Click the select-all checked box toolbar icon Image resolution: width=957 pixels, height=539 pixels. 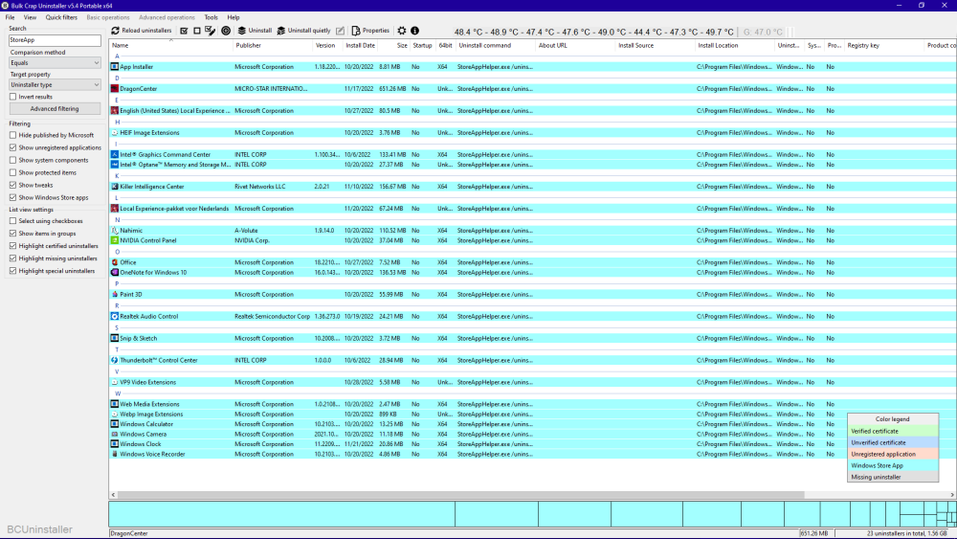tap(184, 31)
